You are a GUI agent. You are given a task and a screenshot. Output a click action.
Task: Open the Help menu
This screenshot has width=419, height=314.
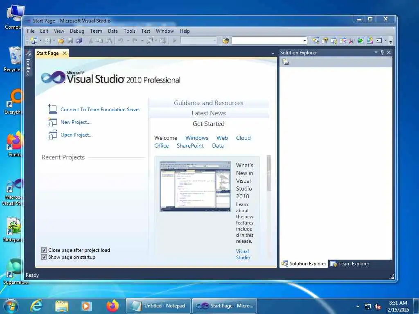pos(185,31)
